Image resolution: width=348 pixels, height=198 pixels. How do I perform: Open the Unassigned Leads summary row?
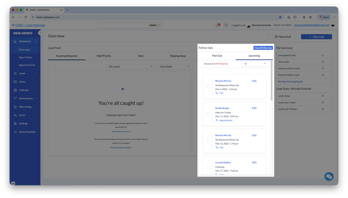pyautogui.click(x=304, y=55)
